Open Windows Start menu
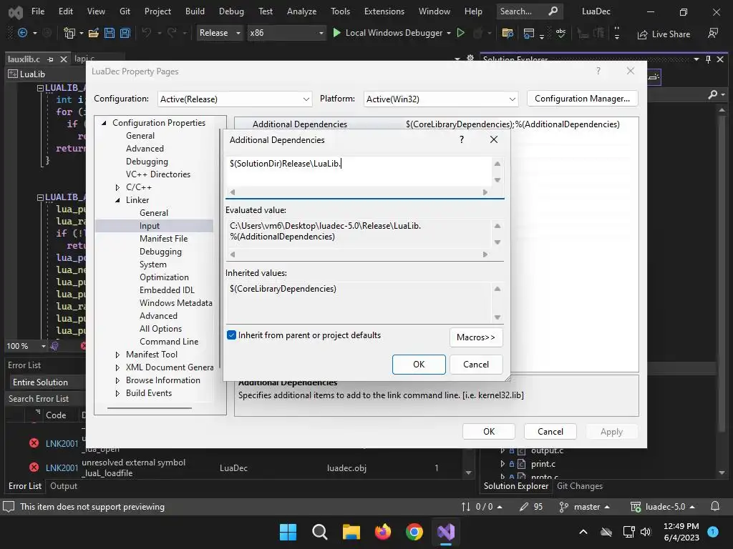733x549 pixels. coord(288,532)
